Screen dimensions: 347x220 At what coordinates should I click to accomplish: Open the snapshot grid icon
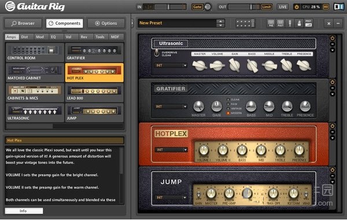pos(245,23)
